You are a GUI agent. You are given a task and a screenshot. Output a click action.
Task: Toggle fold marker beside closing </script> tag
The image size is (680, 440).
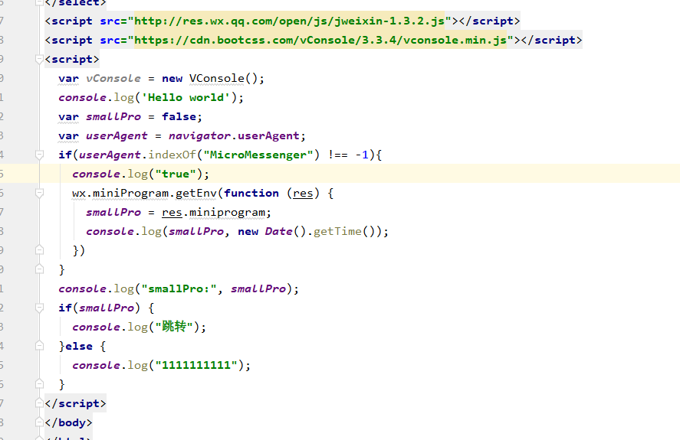(x=39, y=403)
